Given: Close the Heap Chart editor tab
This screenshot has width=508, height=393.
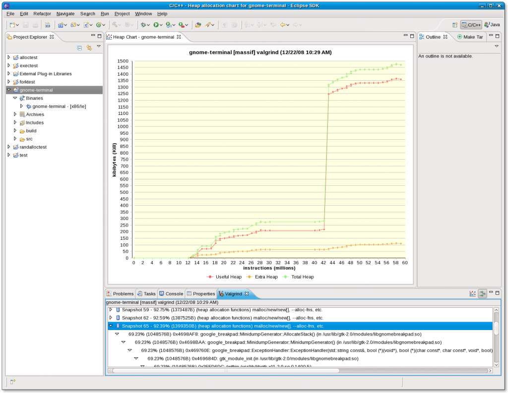Looking at the screenshot, I should pos(179,37).
